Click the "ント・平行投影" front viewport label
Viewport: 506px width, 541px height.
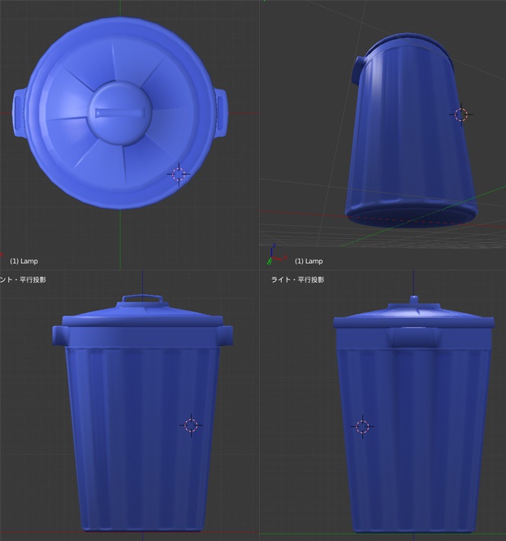(23, 279)
